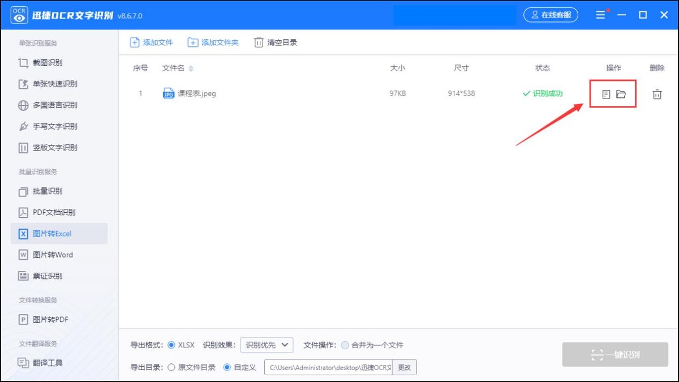Select the XLSX export format radio
679x382 pixels.
(x=171, y=345)
